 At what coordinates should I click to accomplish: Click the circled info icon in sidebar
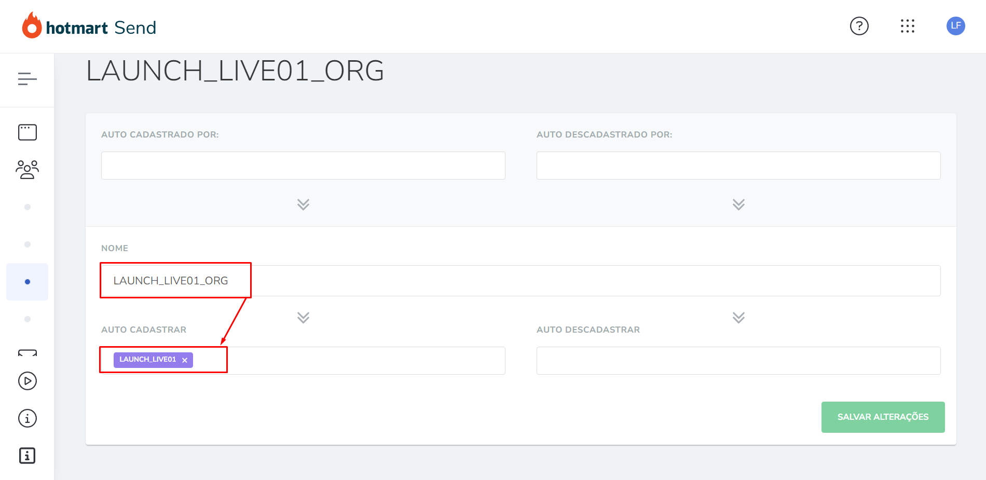[28, 418]
